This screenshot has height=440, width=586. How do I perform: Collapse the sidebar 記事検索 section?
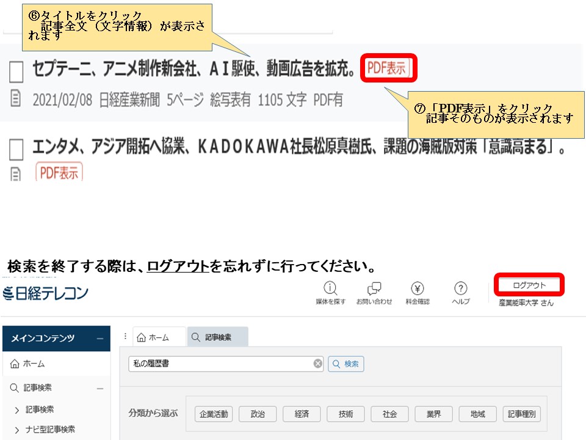[99, 389]
